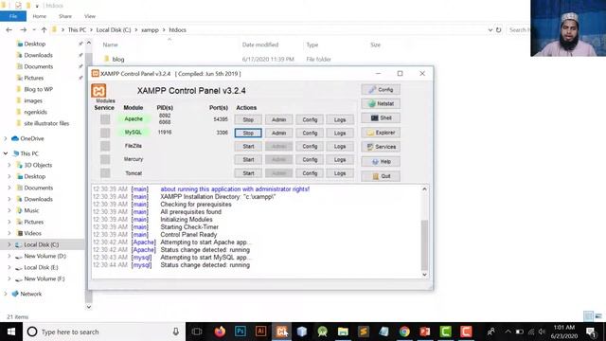606x341 pixels.
Task: Open Services from XAMPP panel
Action: tap(381, 147)
